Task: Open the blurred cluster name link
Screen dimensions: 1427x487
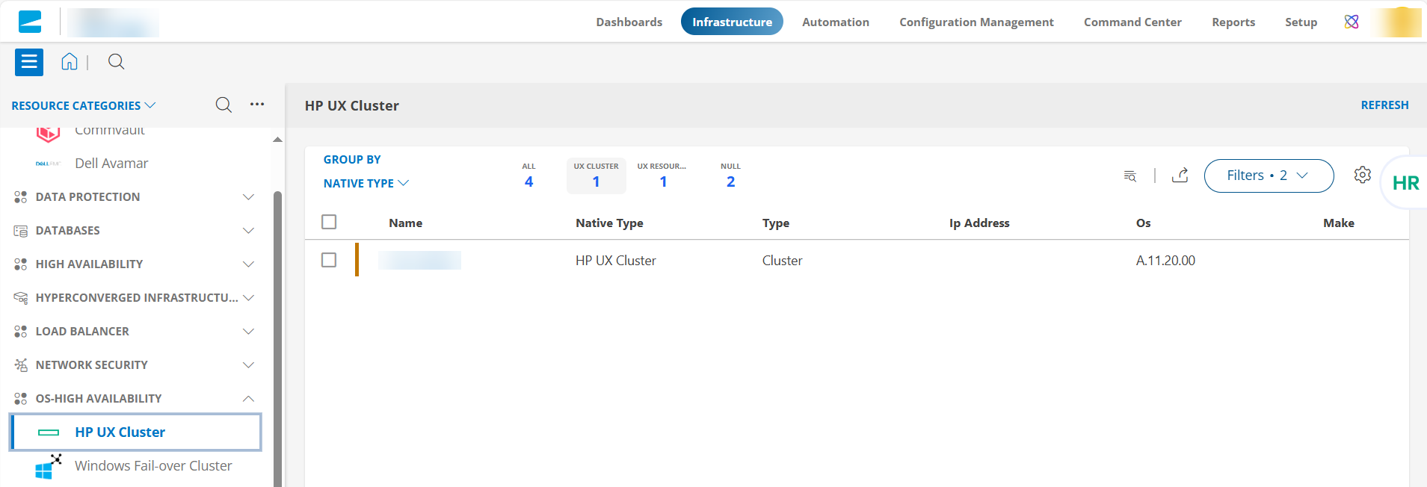Action: tap(419, 260)
